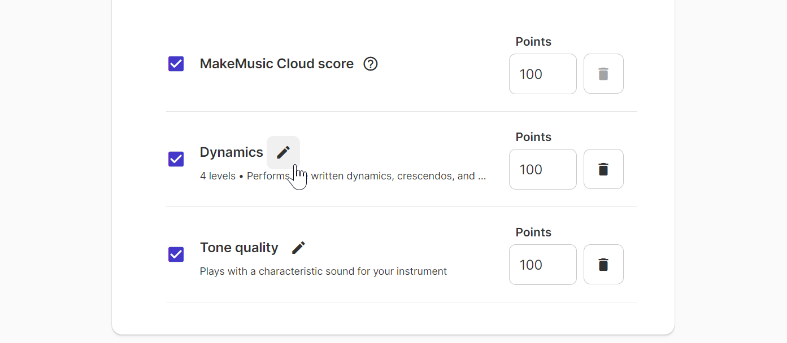The width and height of the screenshot is (787, 343).
Task: Click the greyed trash icon for MakeMusic Cloud score
Action: pyautogui.click(x=603, y=74)
